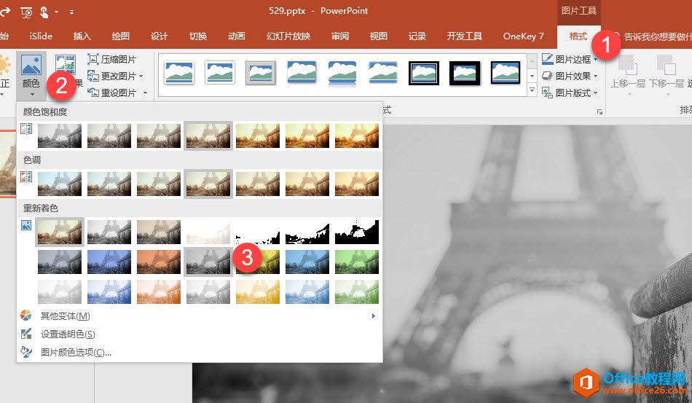The width and height of the screenshot is (692, 403).
Task: Click the Send Backward (下移一层) icon
Action: (666, 64)
